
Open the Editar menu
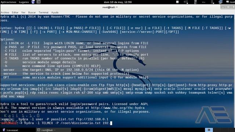click(x=15, y=12)
